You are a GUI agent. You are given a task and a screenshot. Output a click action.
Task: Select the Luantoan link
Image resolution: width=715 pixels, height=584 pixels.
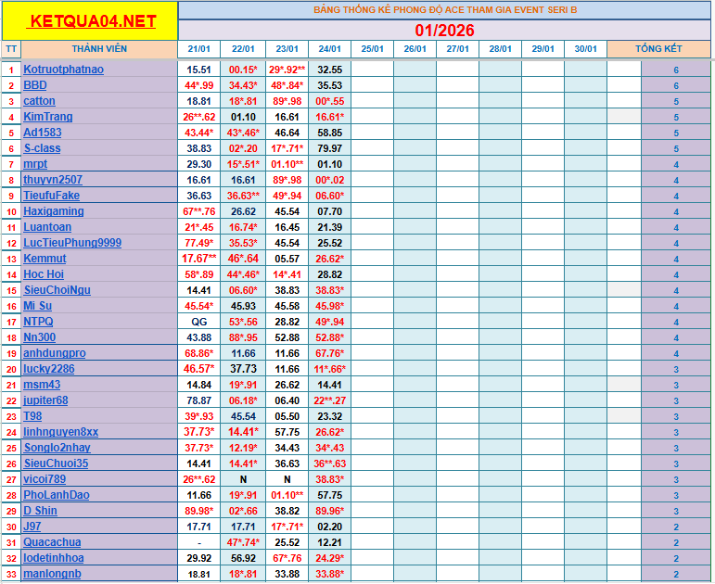point(47,227)
